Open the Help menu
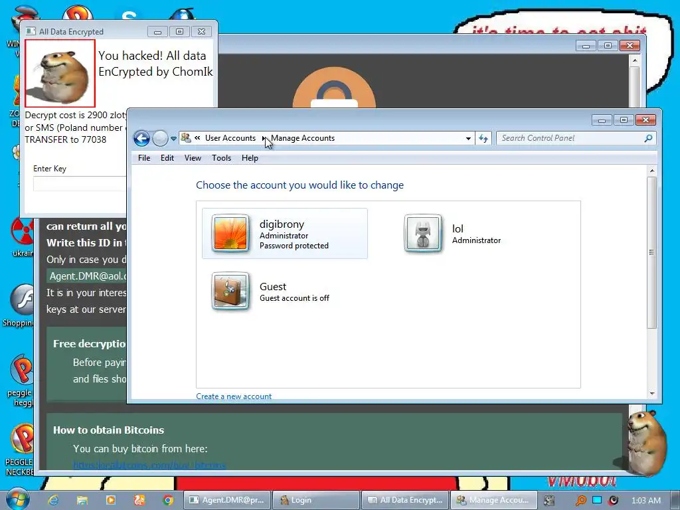Screen dimensions: 680x510 coord(250,158)
